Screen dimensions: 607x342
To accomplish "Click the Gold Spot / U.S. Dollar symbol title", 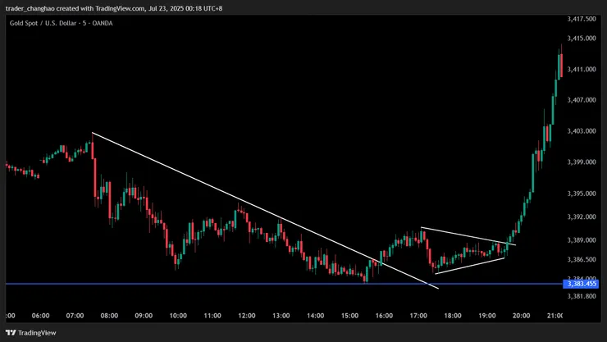I will pos(62,23).
